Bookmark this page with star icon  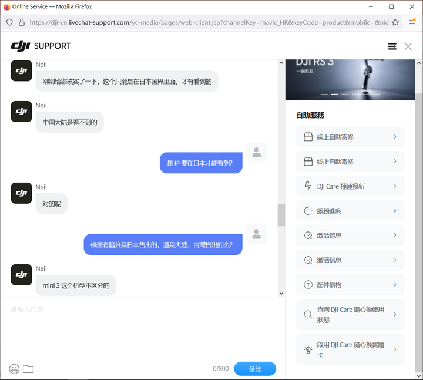coord(395,22)
